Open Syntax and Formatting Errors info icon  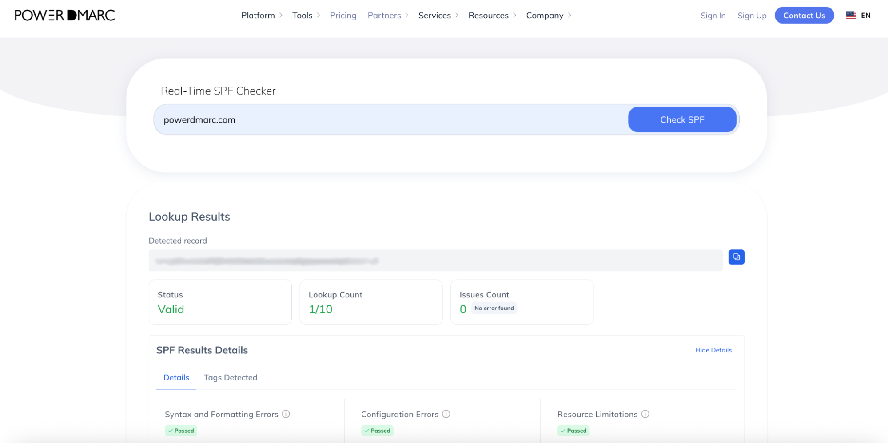coord(286,414)
